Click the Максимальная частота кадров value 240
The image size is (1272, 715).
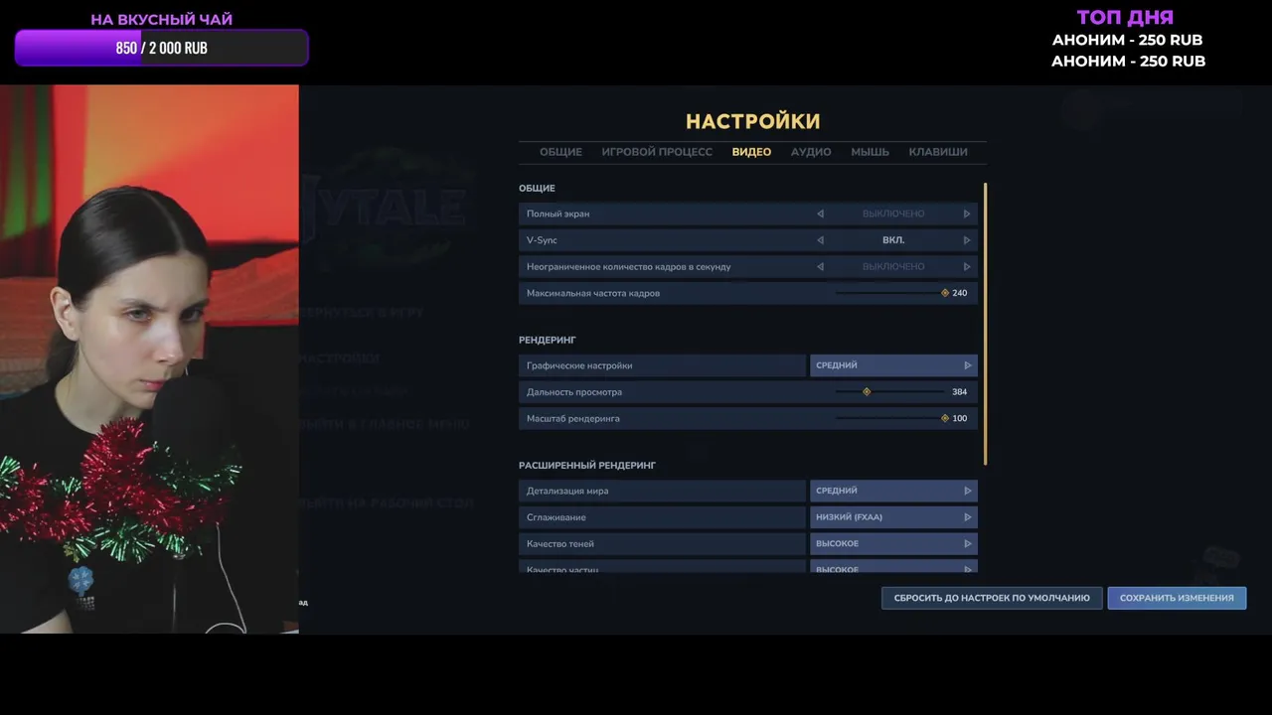960,293
